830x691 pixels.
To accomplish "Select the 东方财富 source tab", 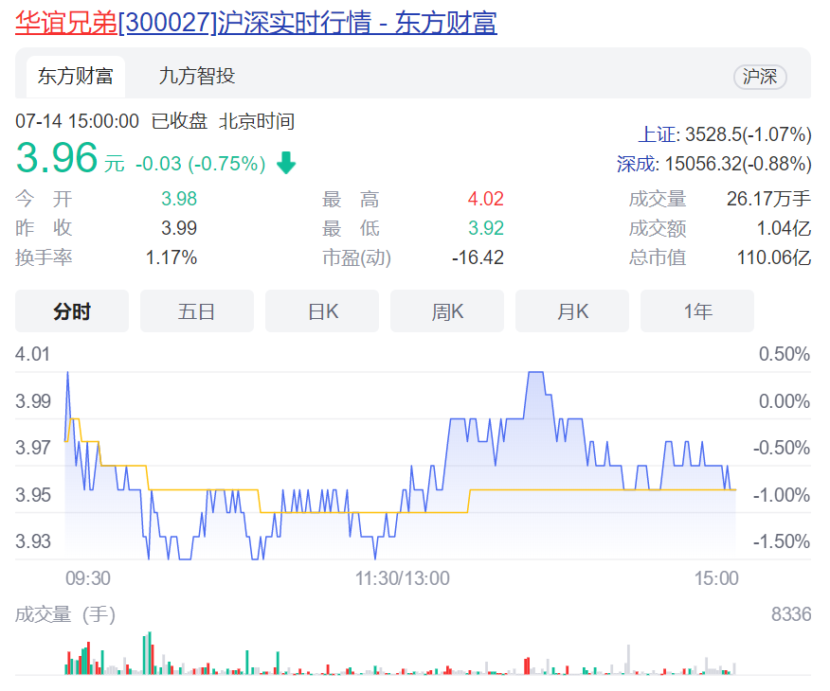I will tap(76, 76).
